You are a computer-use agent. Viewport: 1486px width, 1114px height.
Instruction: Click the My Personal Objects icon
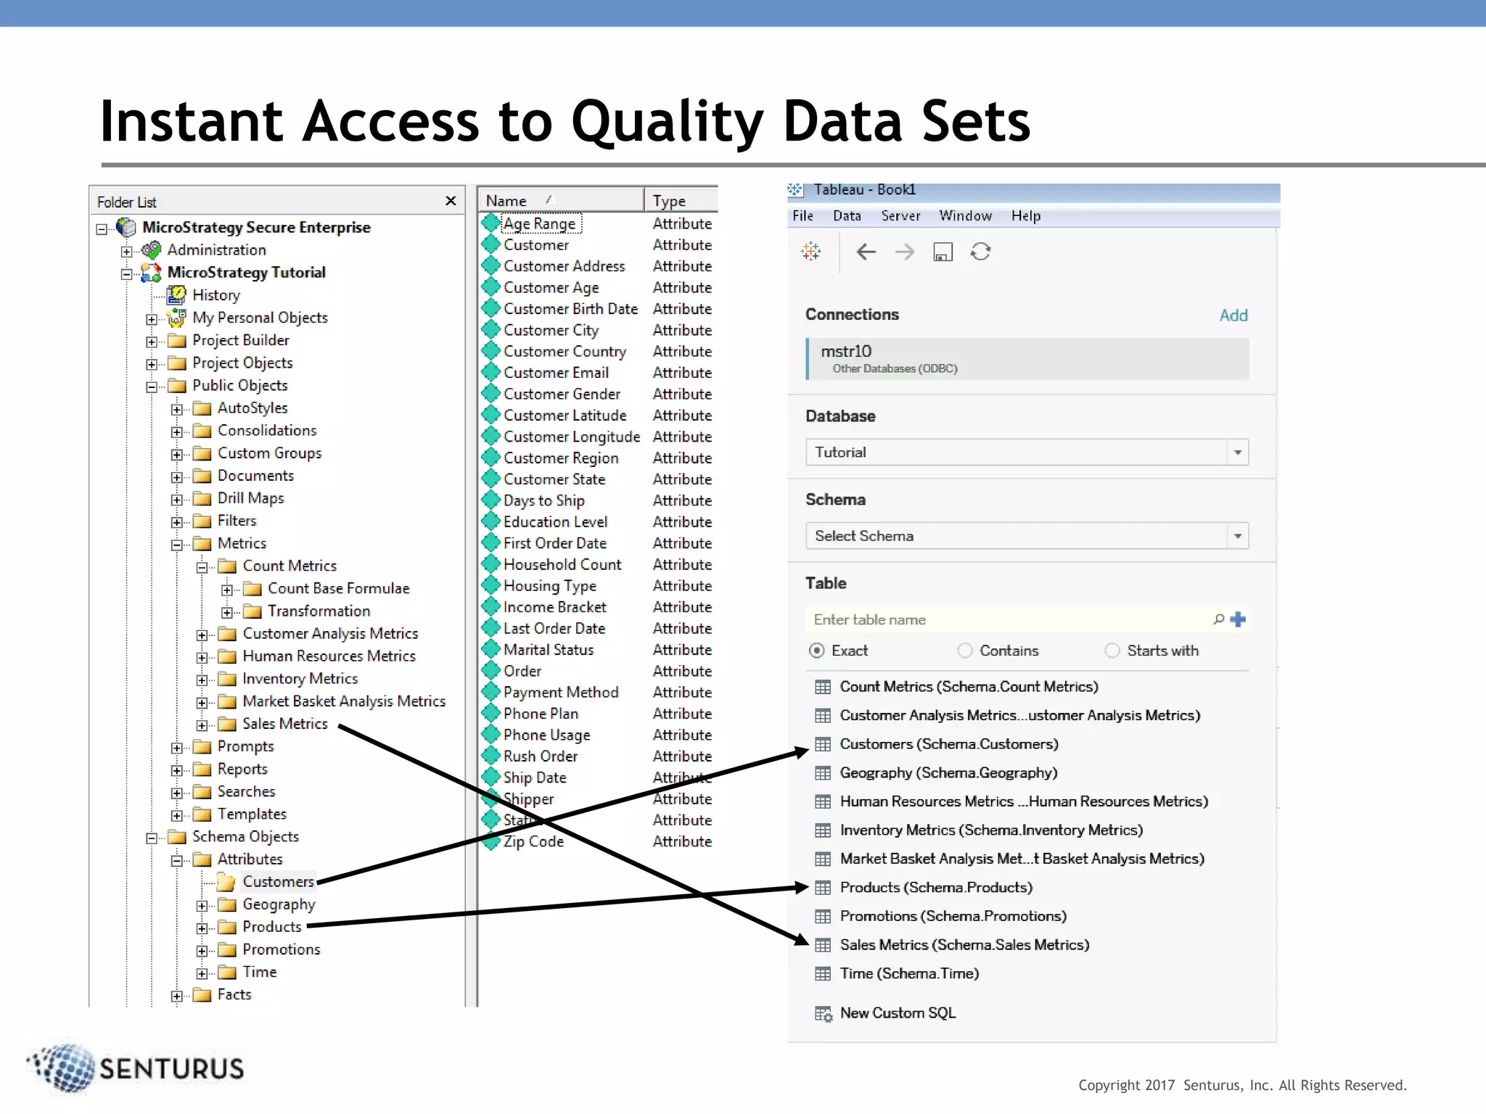pos(176,318)
